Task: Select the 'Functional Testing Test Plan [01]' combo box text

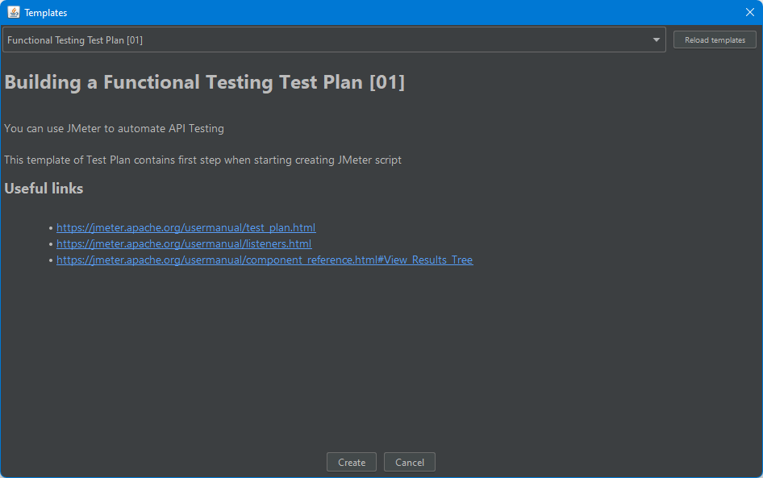Action: (x=75, y=39)
